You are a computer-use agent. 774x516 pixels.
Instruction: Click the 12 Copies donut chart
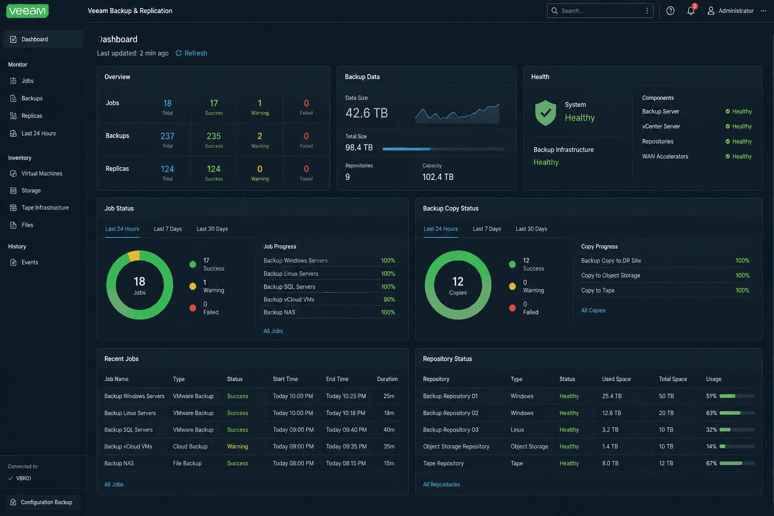click(458, 285)
